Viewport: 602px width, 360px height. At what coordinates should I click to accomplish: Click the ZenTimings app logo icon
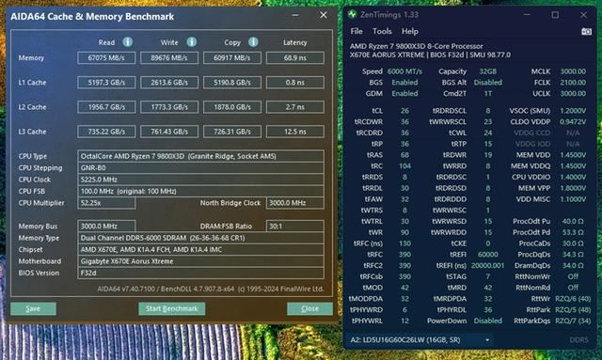352,15
